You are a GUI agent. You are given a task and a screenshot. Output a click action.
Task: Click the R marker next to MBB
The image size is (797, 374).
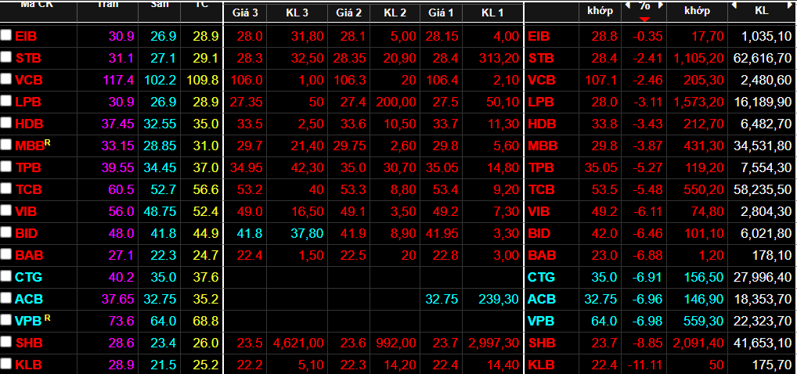pyautogui.click(x=48, y=142)
